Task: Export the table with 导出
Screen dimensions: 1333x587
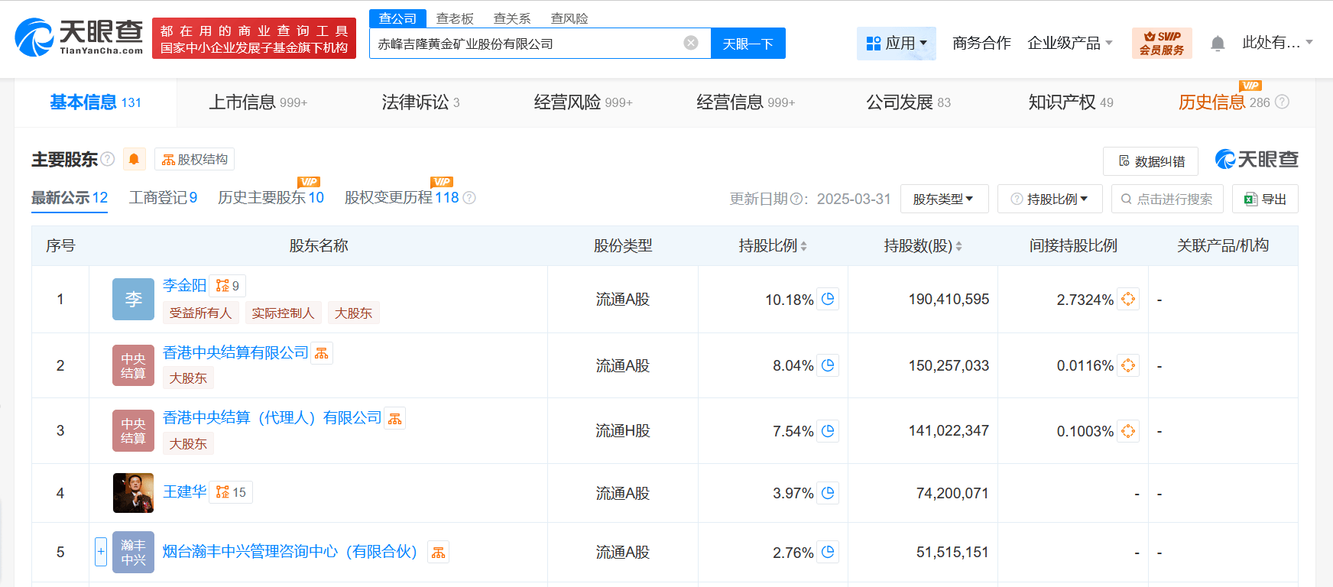Action: [1265, 199]
